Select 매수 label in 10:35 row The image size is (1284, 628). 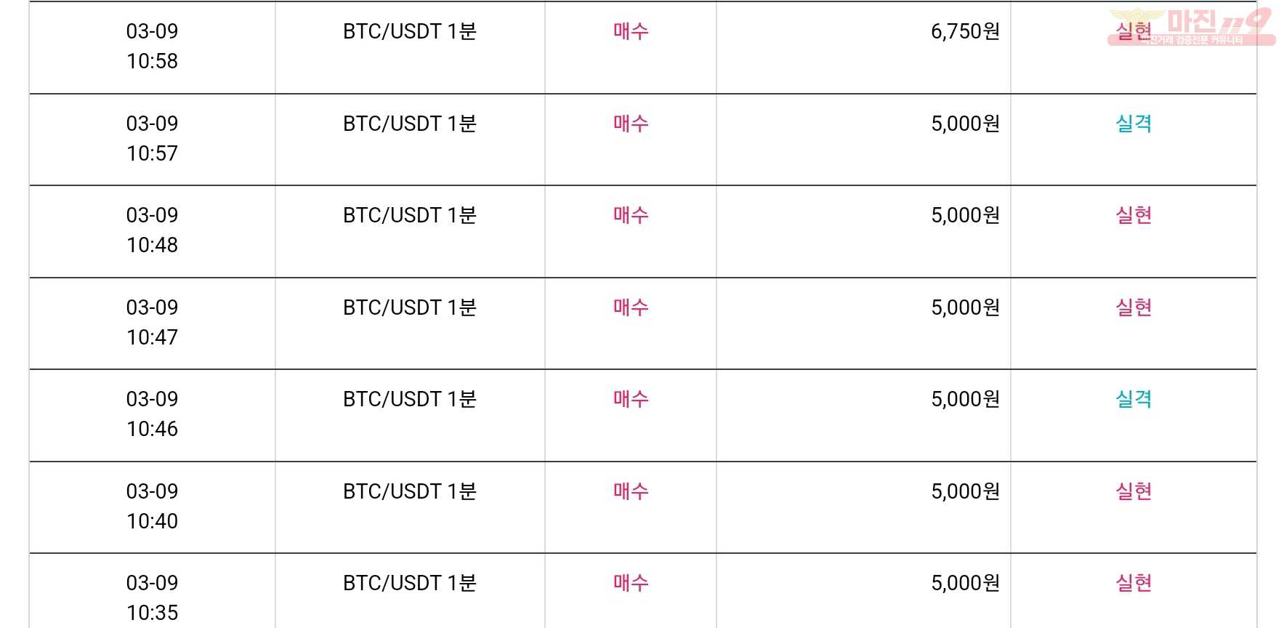pos(631,583)
